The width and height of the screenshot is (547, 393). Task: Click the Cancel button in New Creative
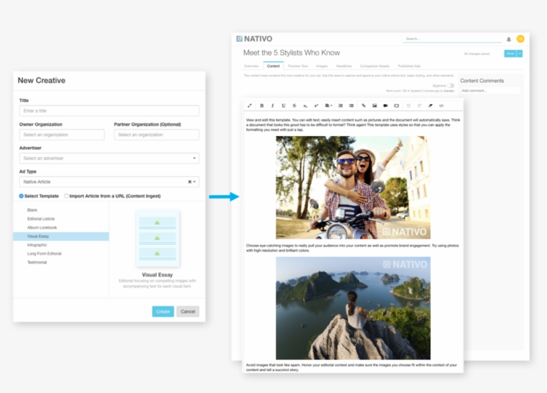click(x=187, y=312)
